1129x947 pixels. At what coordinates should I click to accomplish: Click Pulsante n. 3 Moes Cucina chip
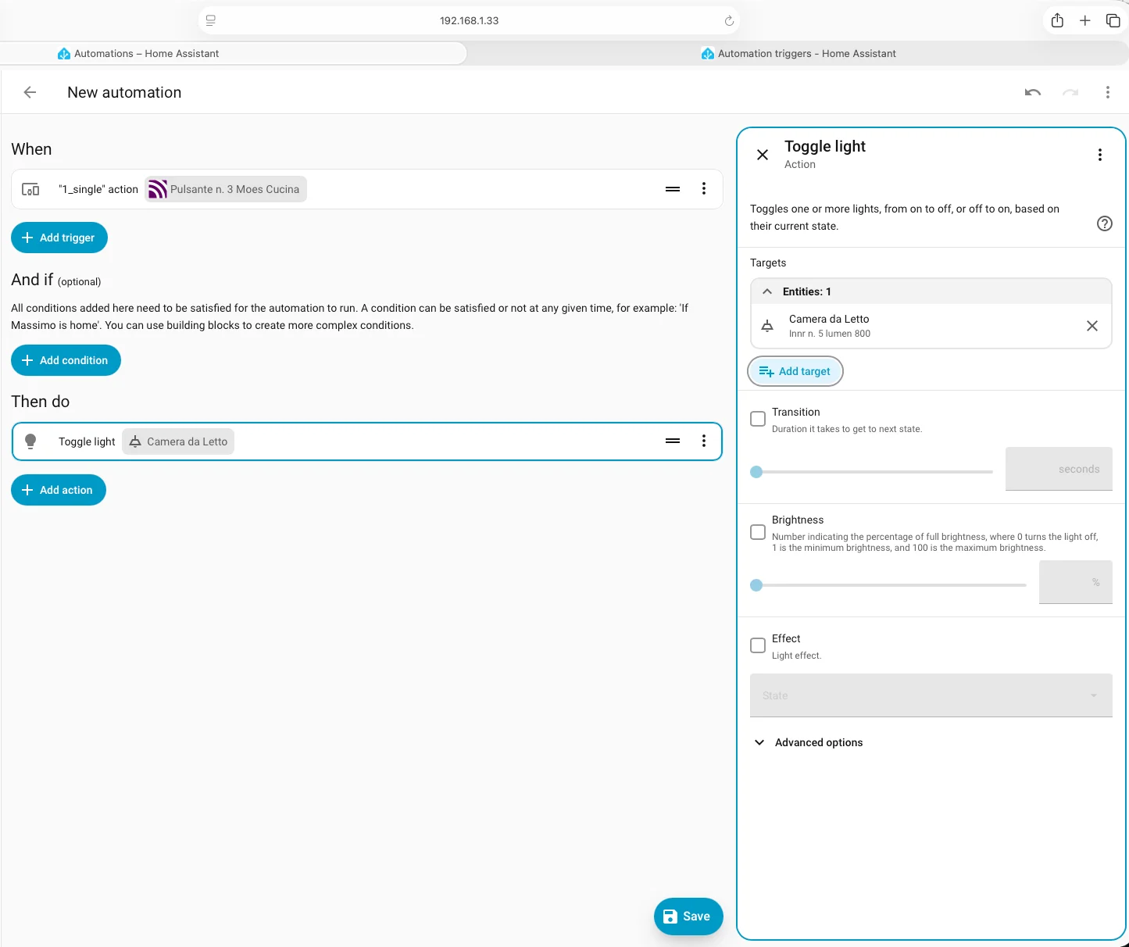[226, 189]
